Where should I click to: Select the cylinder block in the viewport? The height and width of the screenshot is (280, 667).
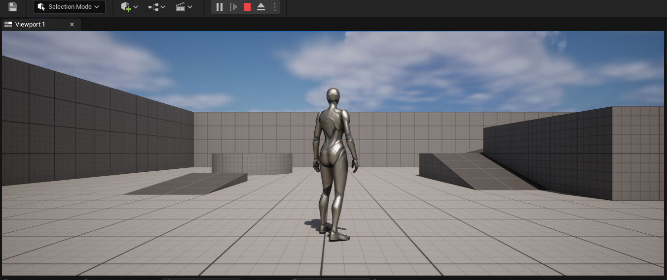pyautogui.click(x=252, y=163)
